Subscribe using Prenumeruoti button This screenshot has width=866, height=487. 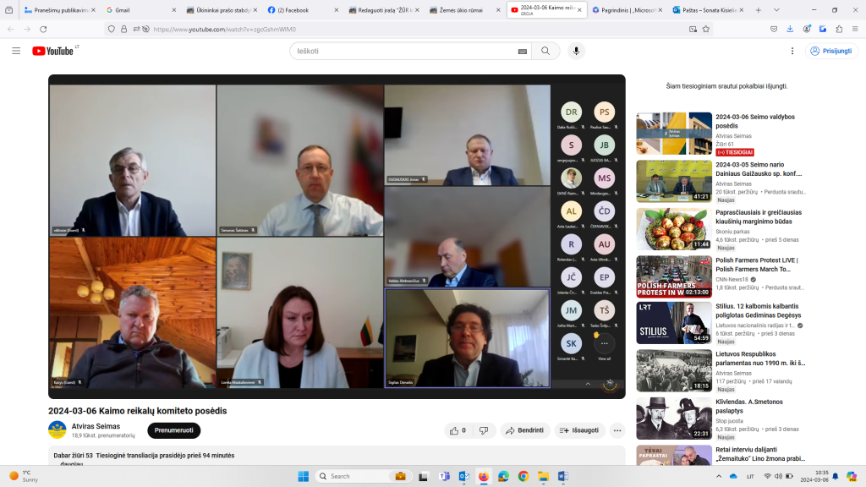pyautogui.click(x=173, y=430)
